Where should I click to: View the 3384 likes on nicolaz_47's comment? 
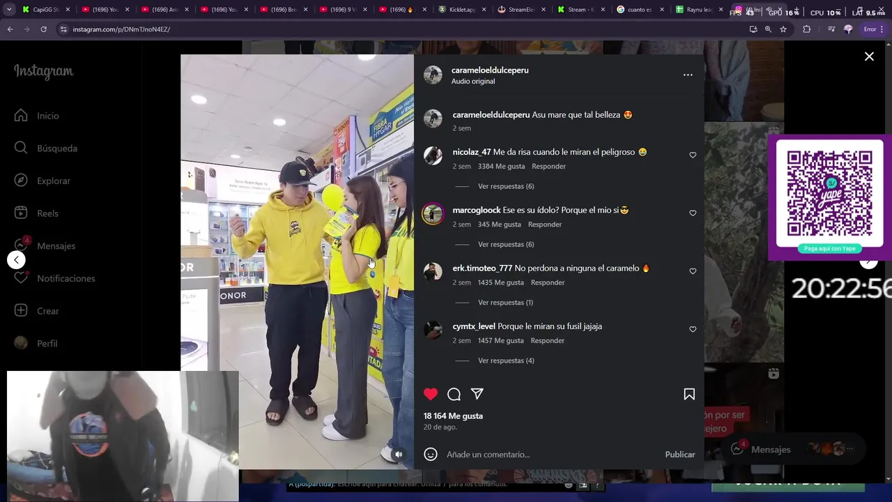click(501, 166)
